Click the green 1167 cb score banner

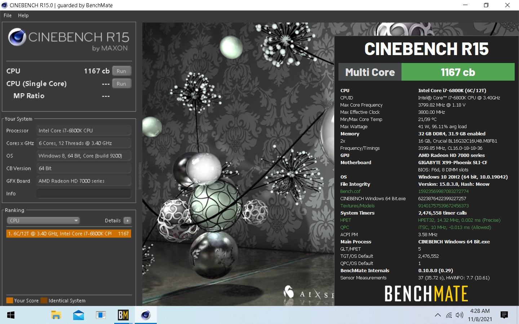pyautogui.click(x=458, y=72)
